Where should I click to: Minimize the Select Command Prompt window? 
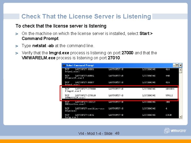(x=174, y=65)
